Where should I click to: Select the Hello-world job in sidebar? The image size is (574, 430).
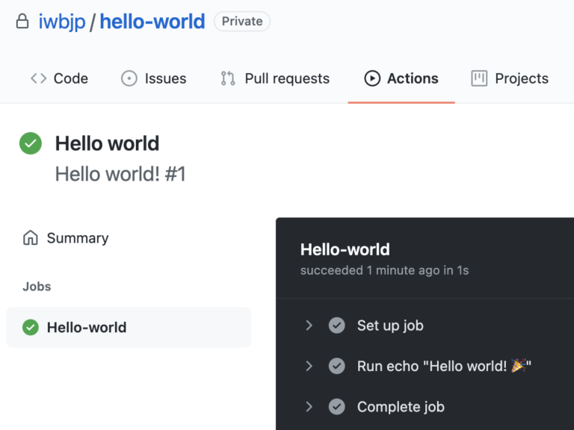pos(129,327)
